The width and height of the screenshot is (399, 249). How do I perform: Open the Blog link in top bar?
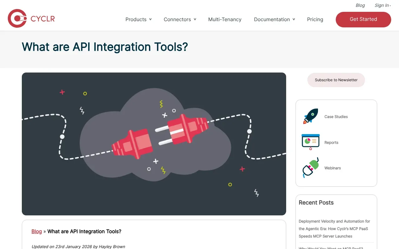[360, 5]
